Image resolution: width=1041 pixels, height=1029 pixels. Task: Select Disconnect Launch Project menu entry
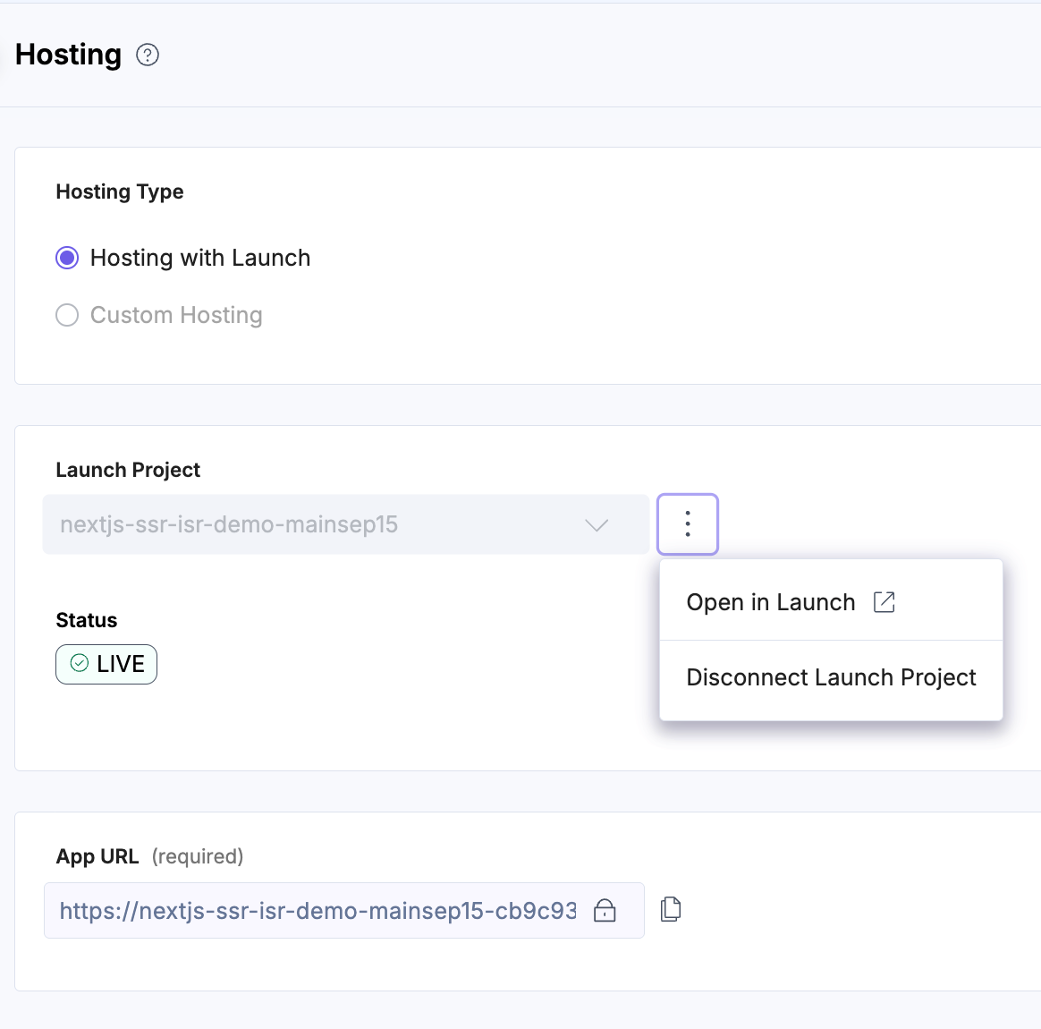(831, 677)
